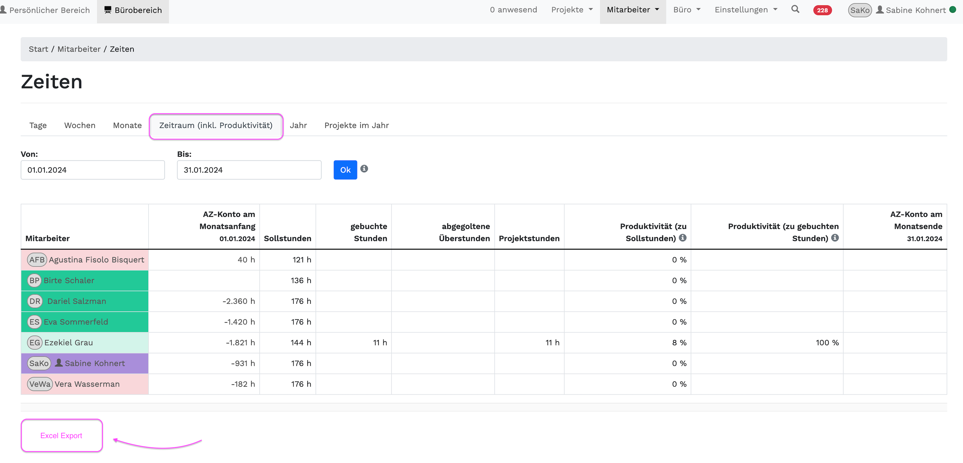
Task: Click the AFB avatar of Agustina
Action: coord(37,260)
